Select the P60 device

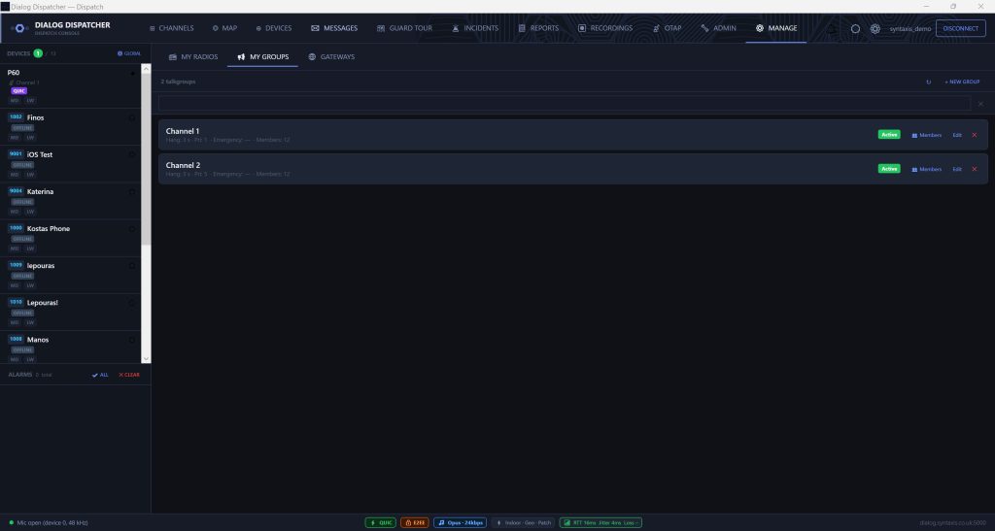pos(70,85)
